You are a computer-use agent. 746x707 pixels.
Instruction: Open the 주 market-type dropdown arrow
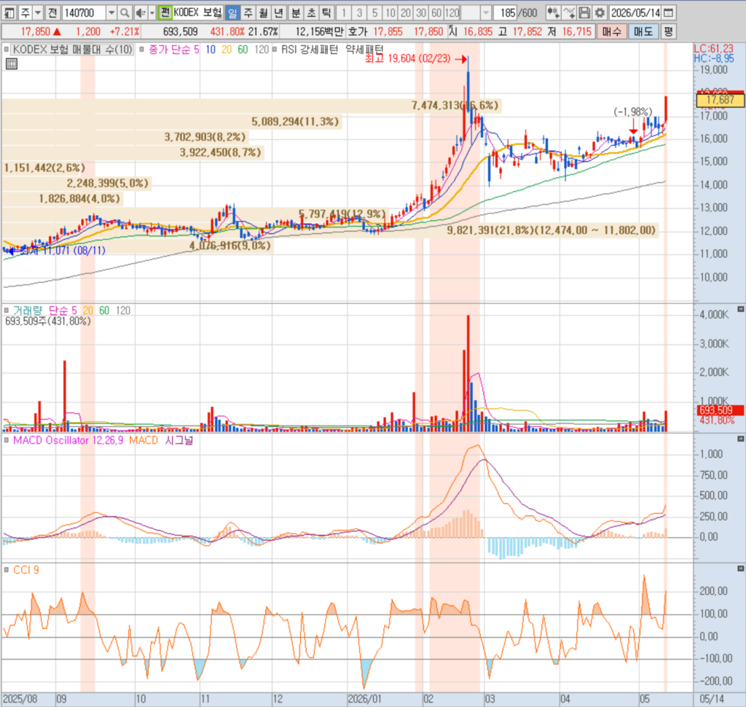(x=38, y=13)
